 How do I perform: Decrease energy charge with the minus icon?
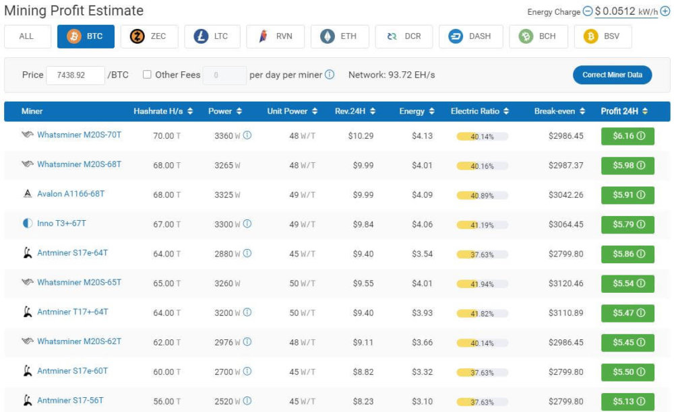tap(587, 11)
